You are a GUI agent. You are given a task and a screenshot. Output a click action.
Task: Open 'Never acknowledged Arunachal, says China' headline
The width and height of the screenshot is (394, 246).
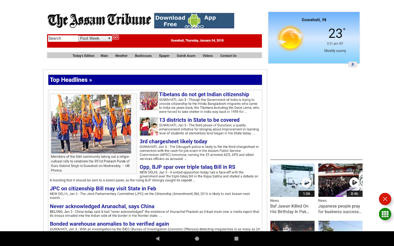[102, 206]
